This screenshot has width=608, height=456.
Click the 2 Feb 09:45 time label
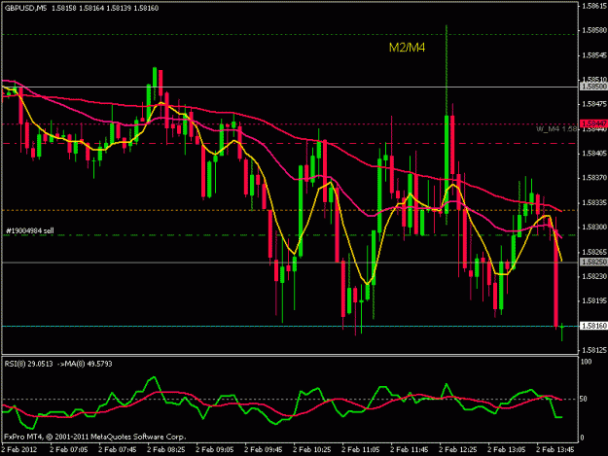point(263,450)
